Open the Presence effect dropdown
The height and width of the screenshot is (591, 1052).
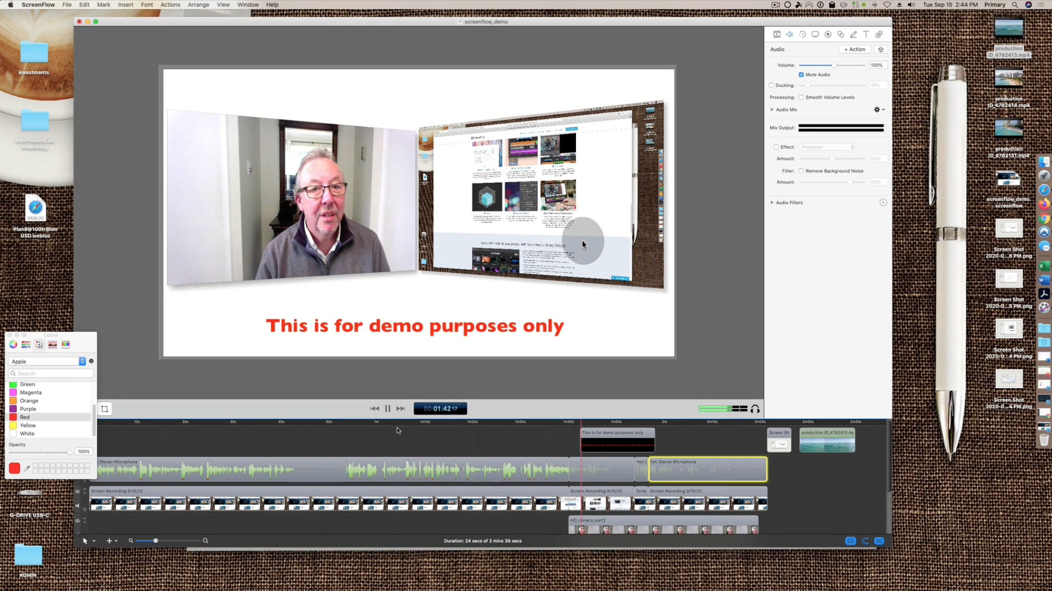827,147
